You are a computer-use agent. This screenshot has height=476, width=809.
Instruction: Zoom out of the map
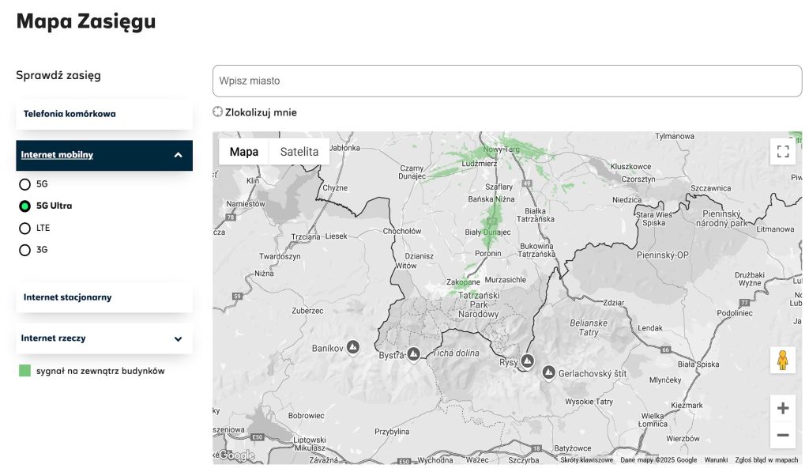[x=783, y=435]
